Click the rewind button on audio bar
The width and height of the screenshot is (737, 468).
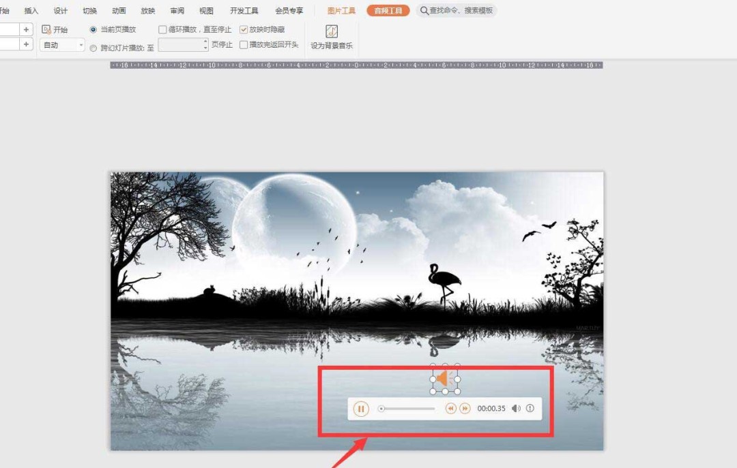(450, 408)
